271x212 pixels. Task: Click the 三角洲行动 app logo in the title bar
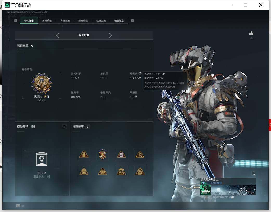click(7, 5)
